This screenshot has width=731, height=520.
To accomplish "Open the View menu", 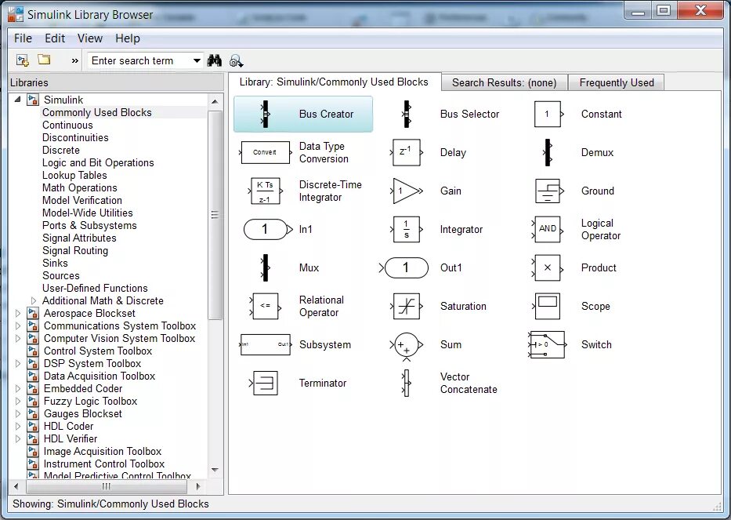I will [89, 38].
